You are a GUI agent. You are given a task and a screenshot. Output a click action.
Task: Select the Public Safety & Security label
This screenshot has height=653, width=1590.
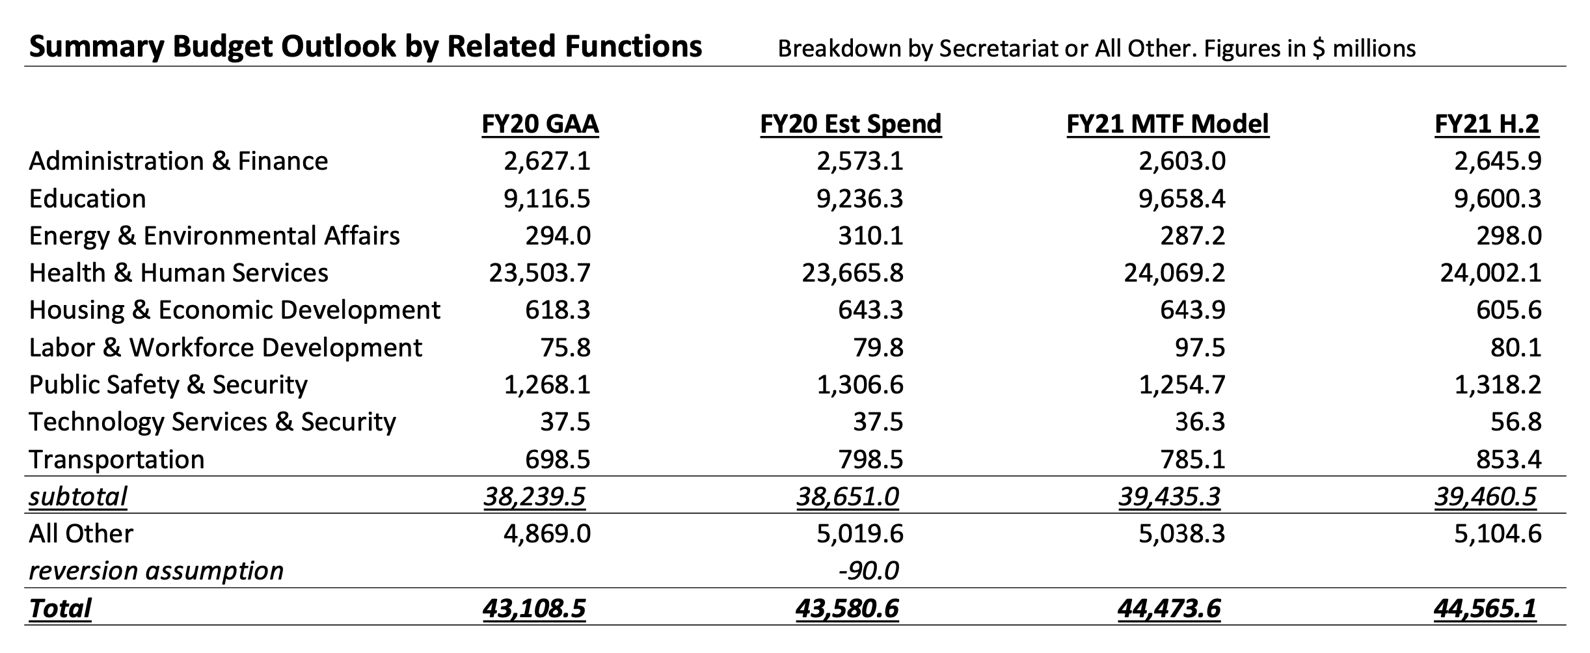point(168,385)
